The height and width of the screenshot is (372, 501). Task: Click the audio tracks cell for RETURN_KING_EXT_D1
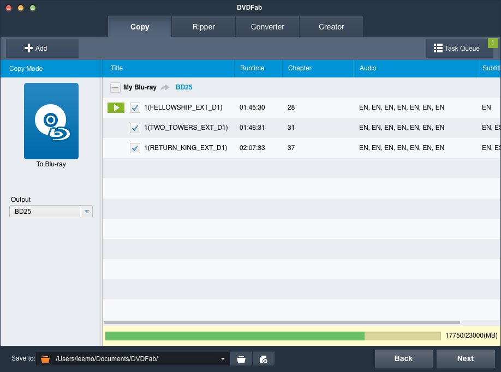(x=402, y=148)
